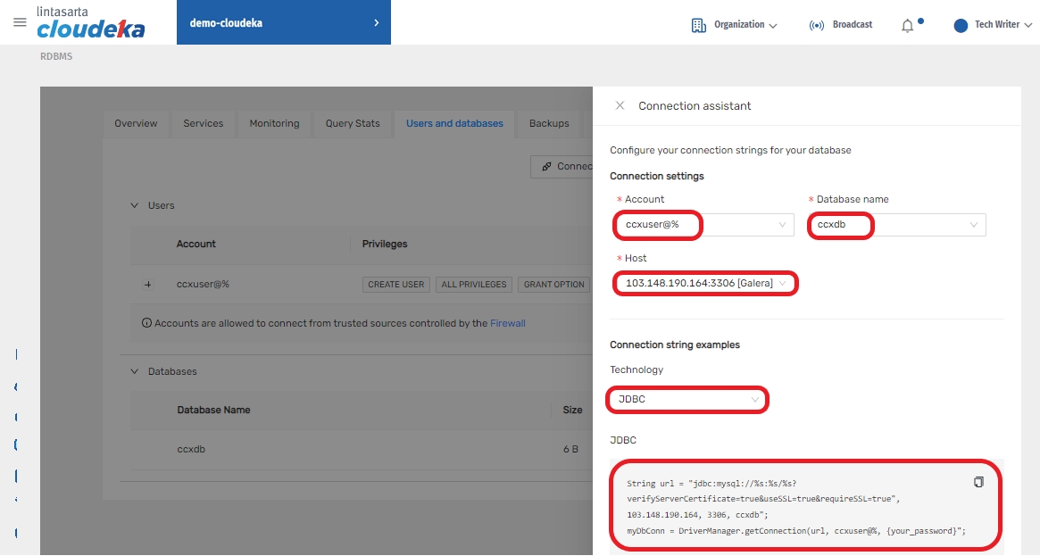Open the Query Stats tab

[353, 123]
